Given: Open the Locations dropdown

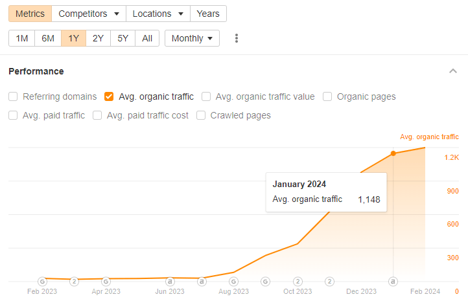Looking at the screenshot, I should pyautogui.click(x=158, y=14).
